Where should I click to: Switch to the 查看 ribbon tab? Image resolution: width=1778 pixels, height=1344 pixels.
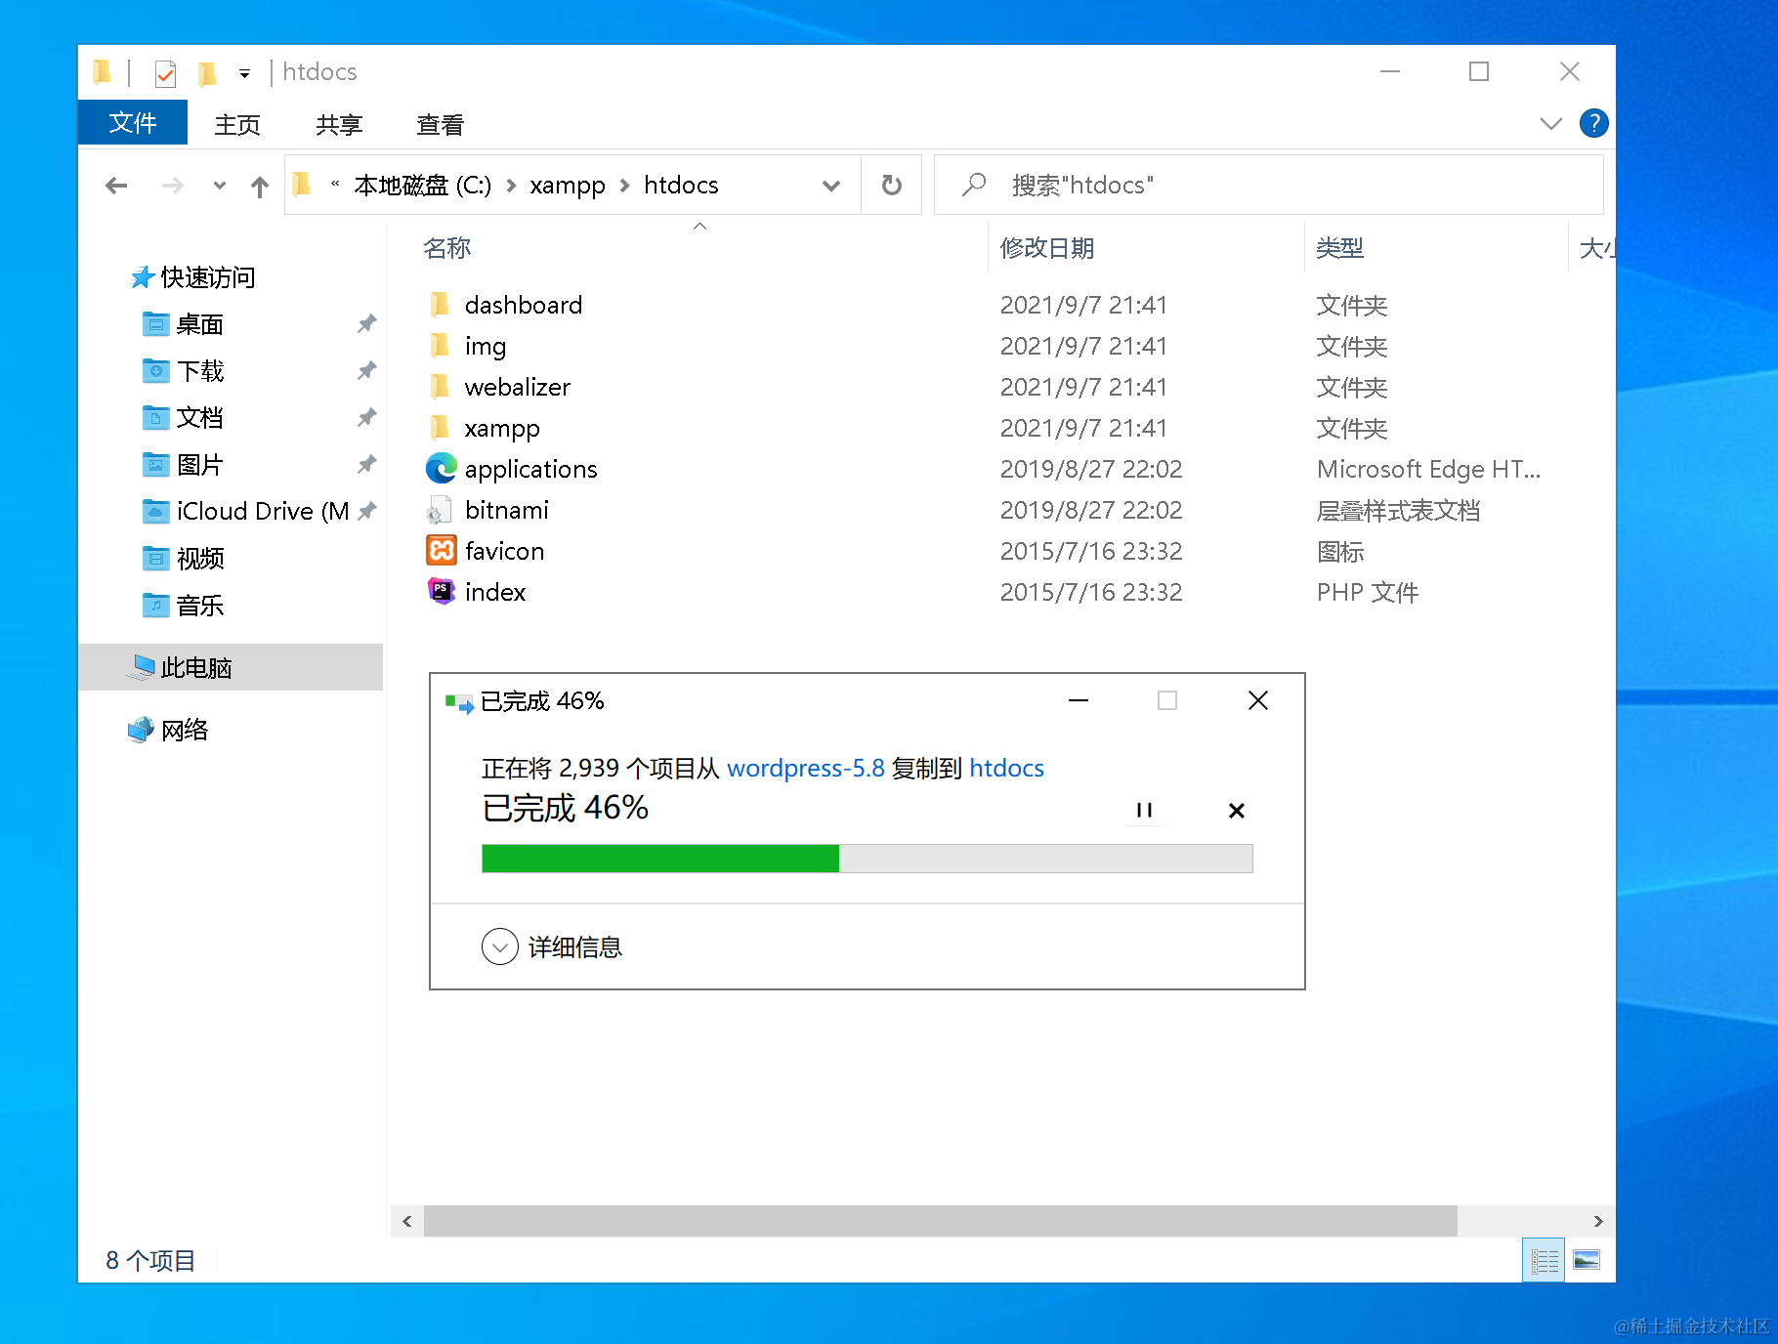pyautogui.click(x=440, y=125)
